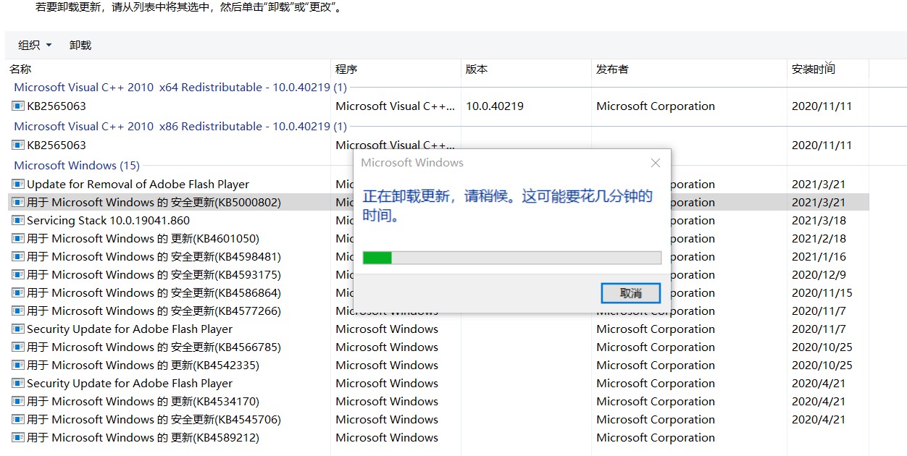Image resolution: width=907 pixels, height=456 pixels.
Task: Click the icon of the KB5000802 security update
Action: (18, 202)
